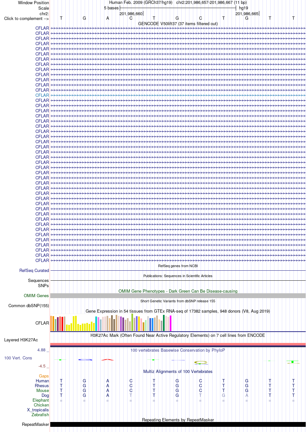Image resolution: width=306 pixels, height=432 pixels.
Task: Click 'Publications: Sequences in Scientific Articles' title
Action: point(178,276)
